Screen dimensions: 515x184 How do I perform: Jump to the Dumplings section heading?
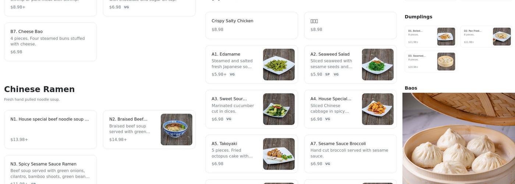[x=418, y=17]
